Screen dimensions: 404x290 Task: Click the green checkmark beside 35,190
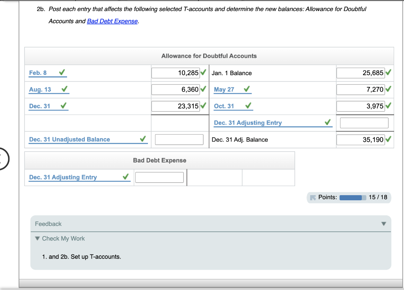388,139
